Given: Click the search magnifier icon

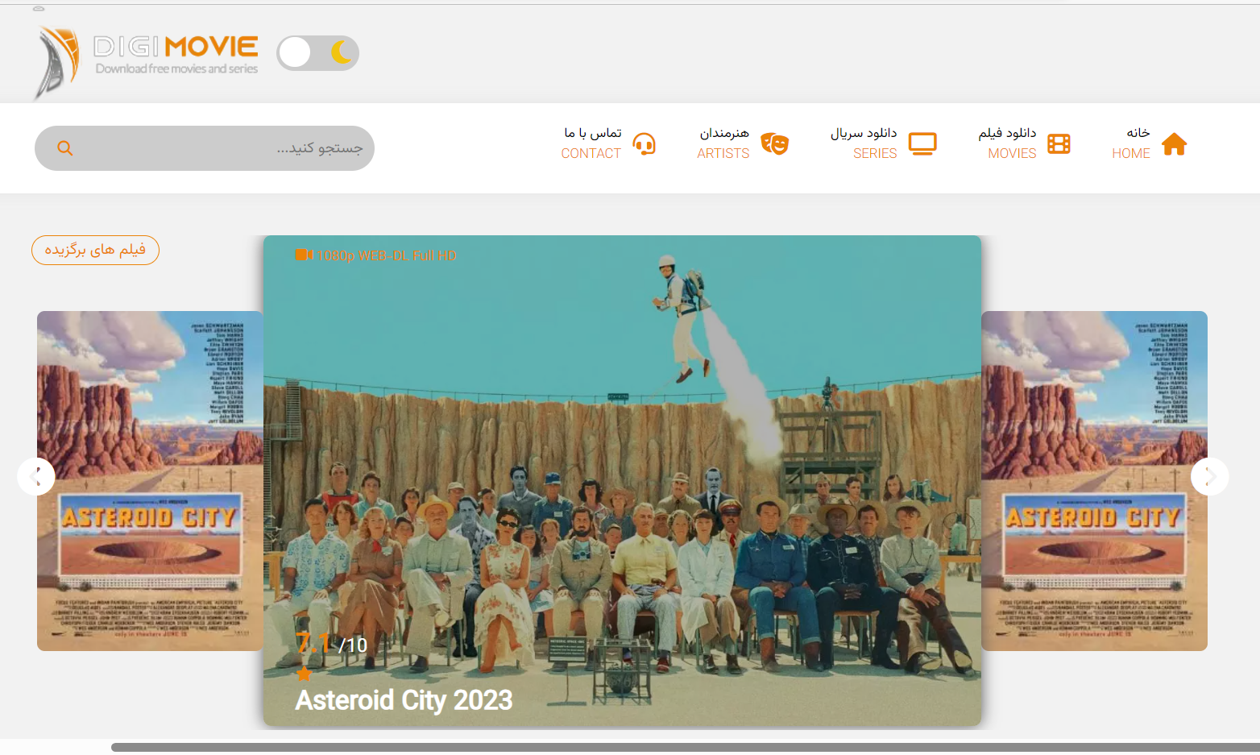Looking at the screenshot, I should [x=65, y=148].
